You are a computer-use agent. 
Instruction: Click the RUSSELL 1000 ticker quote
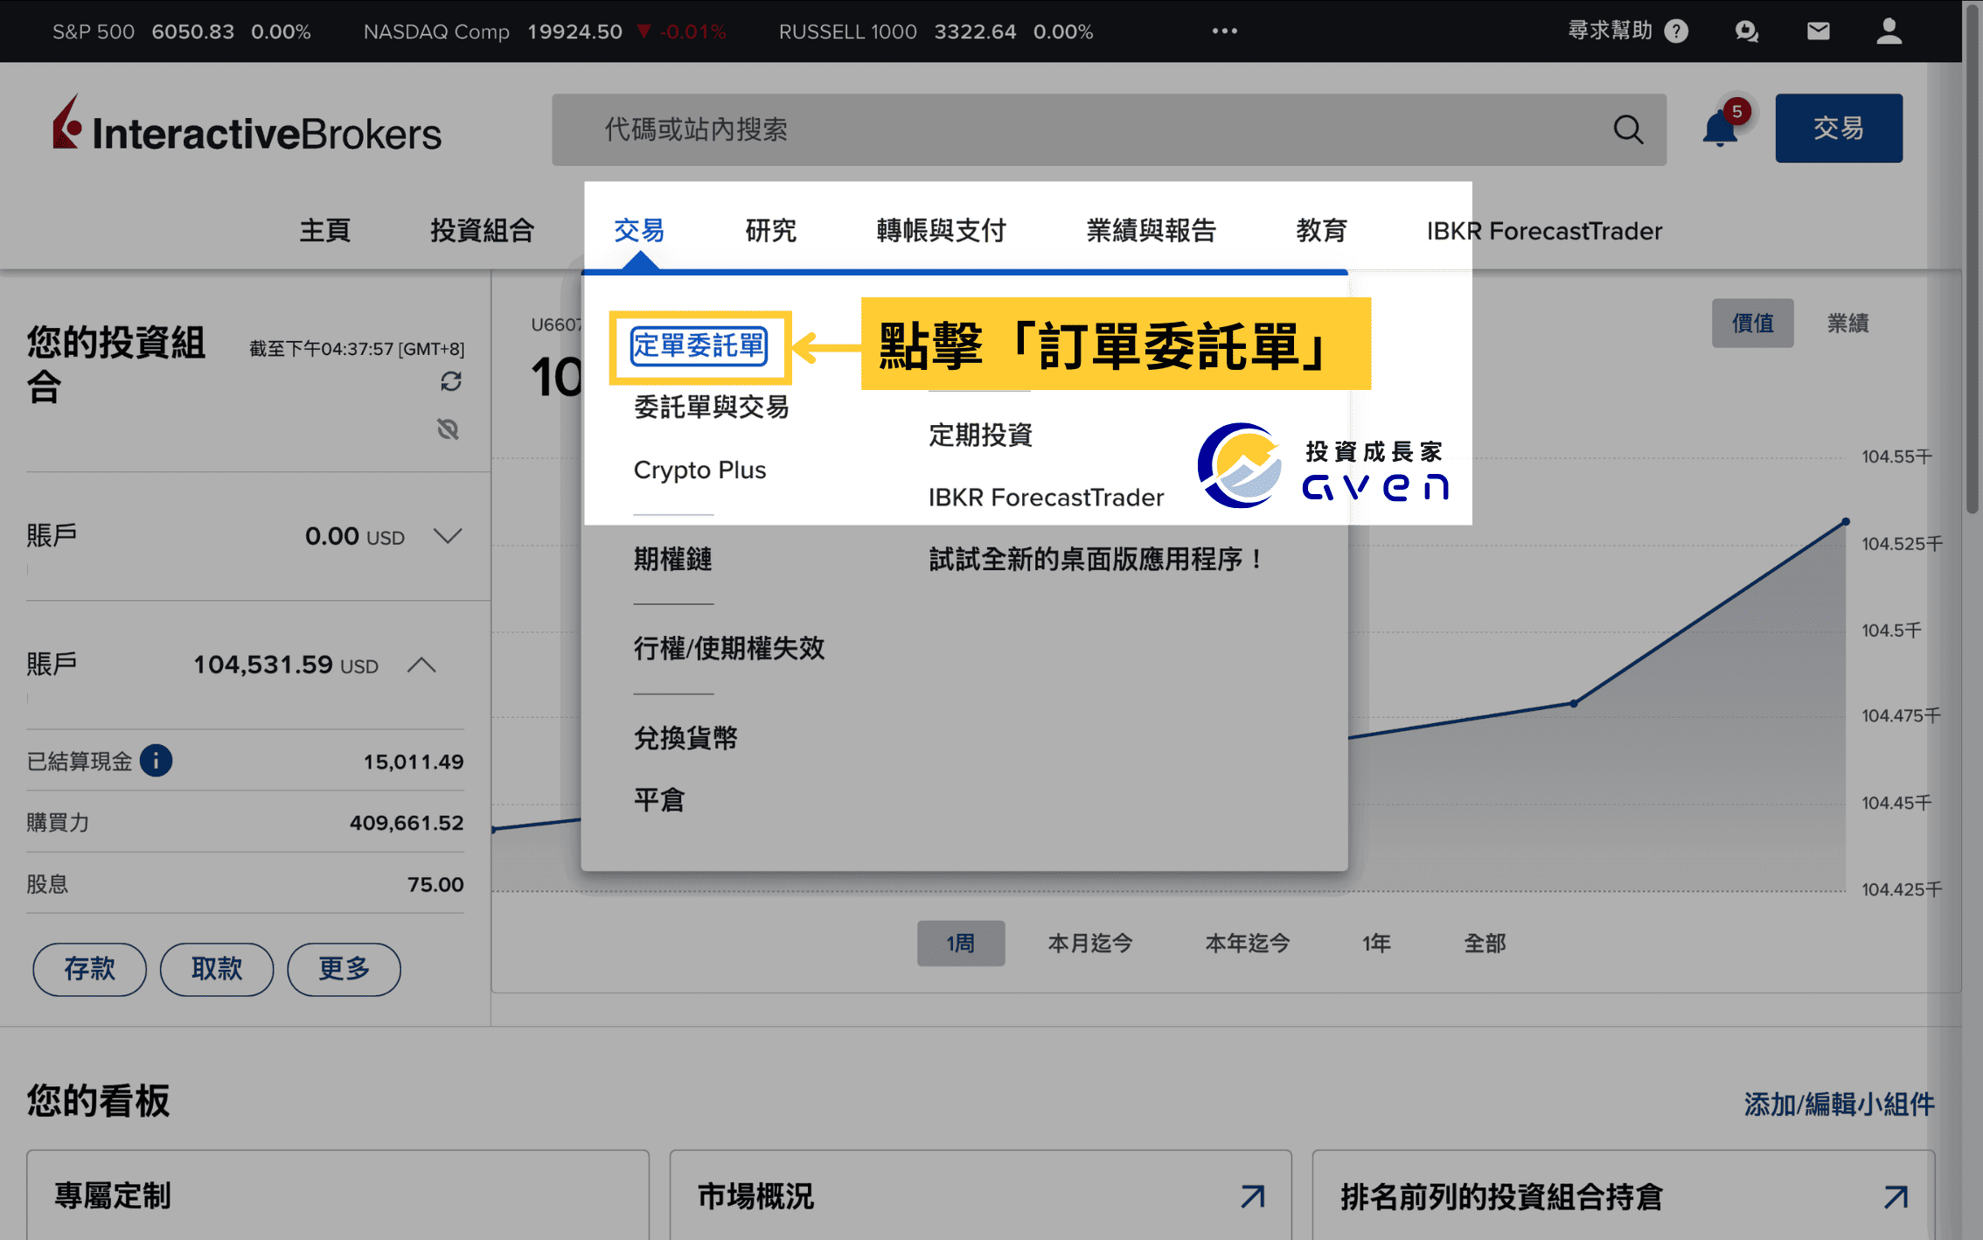coord(936,31)
